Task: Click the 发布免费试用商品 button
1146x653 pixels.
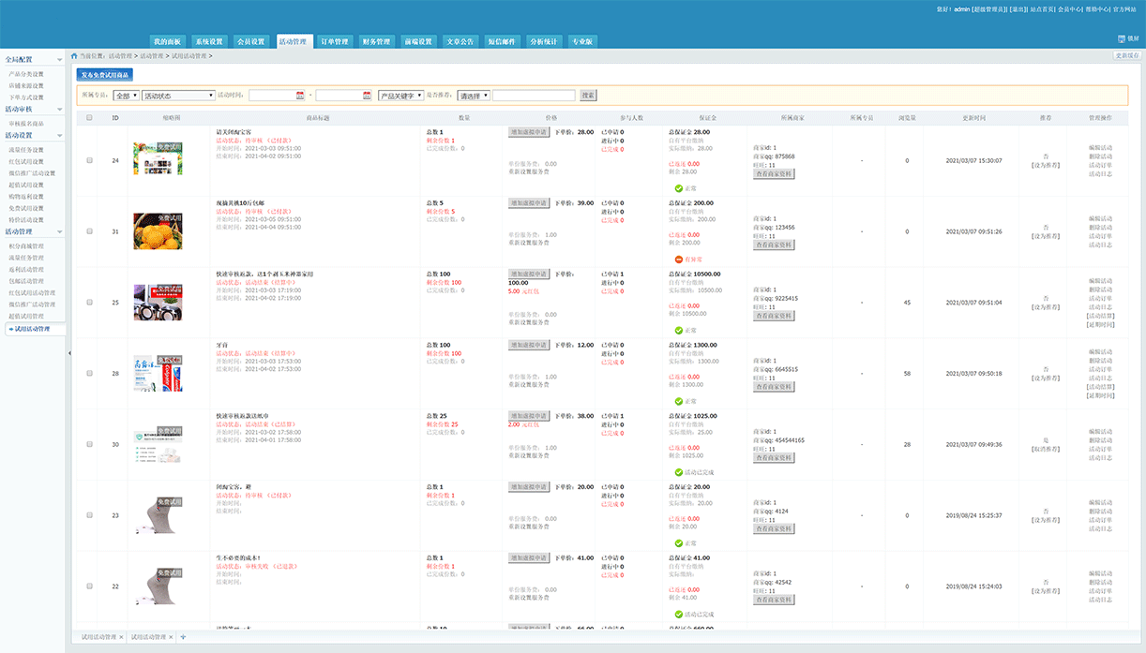Action: 104,74
